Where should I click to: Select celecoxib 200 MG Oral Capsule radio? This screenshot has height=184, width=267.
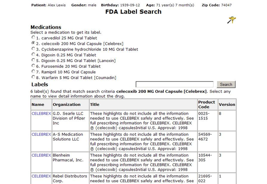[x=33, y=43]
